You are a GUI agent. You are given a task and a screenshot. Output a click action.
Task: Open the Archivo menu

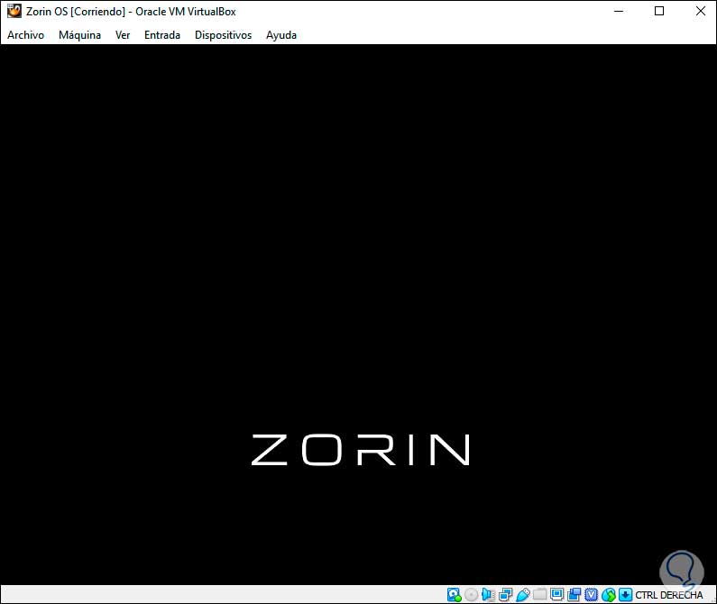click(25, 35)
